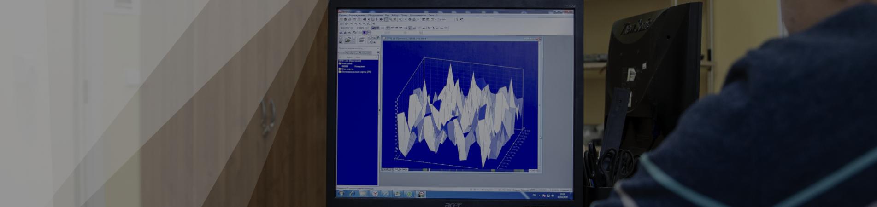Click the single right arrow toolbar icon
The image size is (877, 207).
pos(377,19)
